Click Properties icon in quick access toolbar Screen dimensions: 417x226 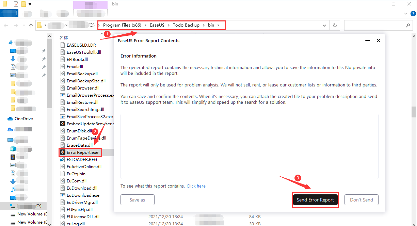16,4
